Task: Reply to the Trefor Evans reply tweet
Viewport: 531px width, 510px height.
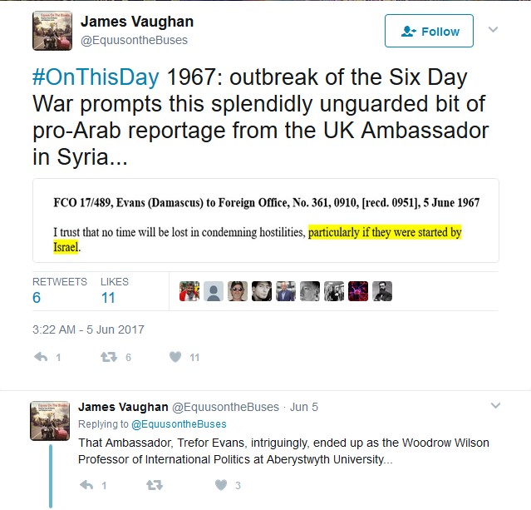Action: [x=86, y=485]
